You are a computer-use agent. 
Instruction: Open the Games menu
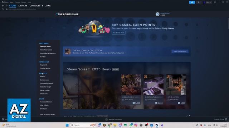click(x=24, y=2)
